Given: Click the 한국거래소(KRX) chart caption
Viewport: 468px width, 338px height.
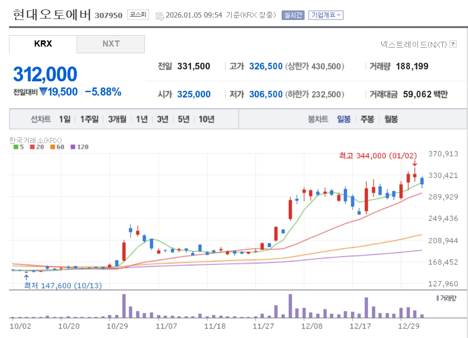Looking at the screenshot, I should [36, 140].
